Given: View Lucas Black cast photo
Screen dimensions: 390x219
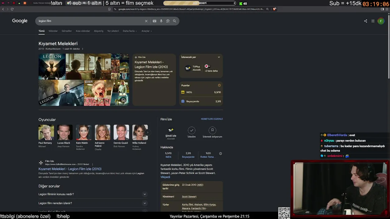Looking at the screenshot, I should [65, 132].
